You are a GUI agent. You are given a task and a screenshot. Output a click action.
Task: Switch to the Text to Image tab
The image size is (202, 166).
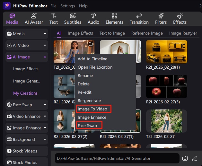pos(112,33)
